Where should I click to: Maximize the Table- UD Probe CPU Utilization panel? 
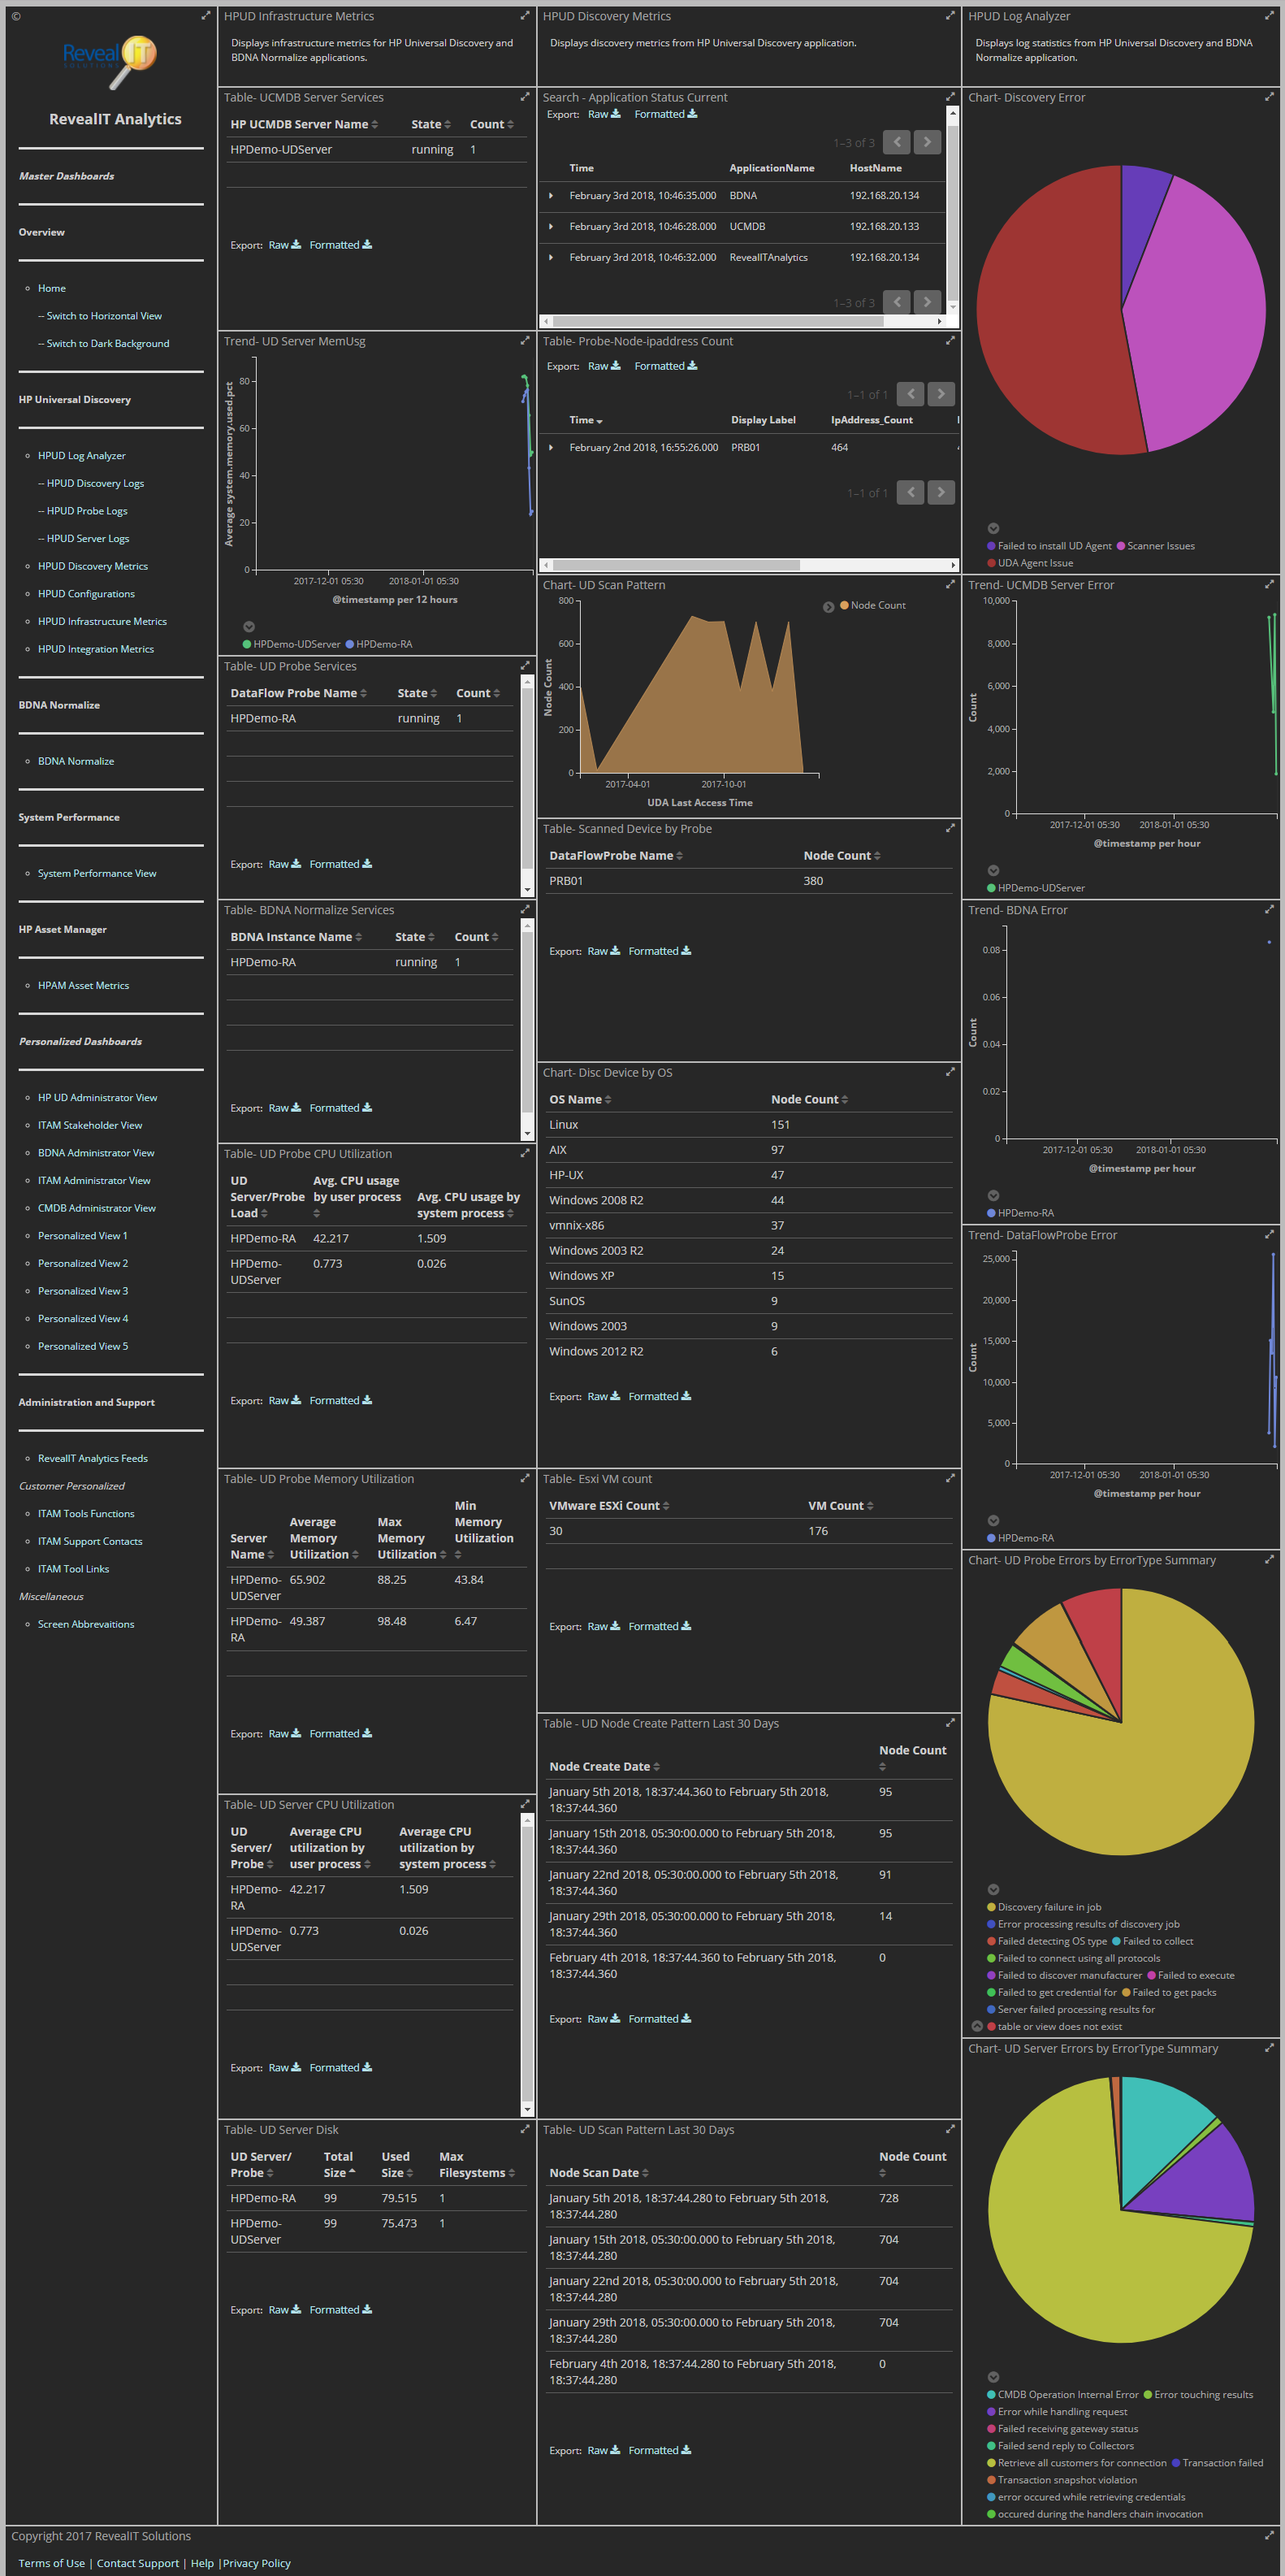(525, 1153)
